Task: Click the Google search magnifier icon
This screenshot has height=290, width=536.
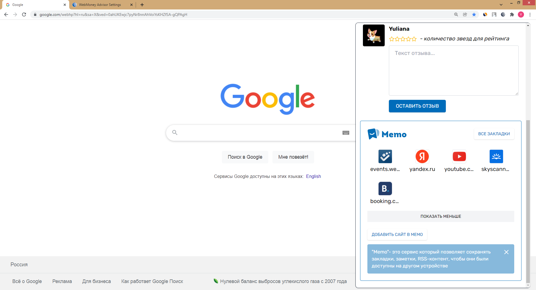Action: (x=175, y=132)
